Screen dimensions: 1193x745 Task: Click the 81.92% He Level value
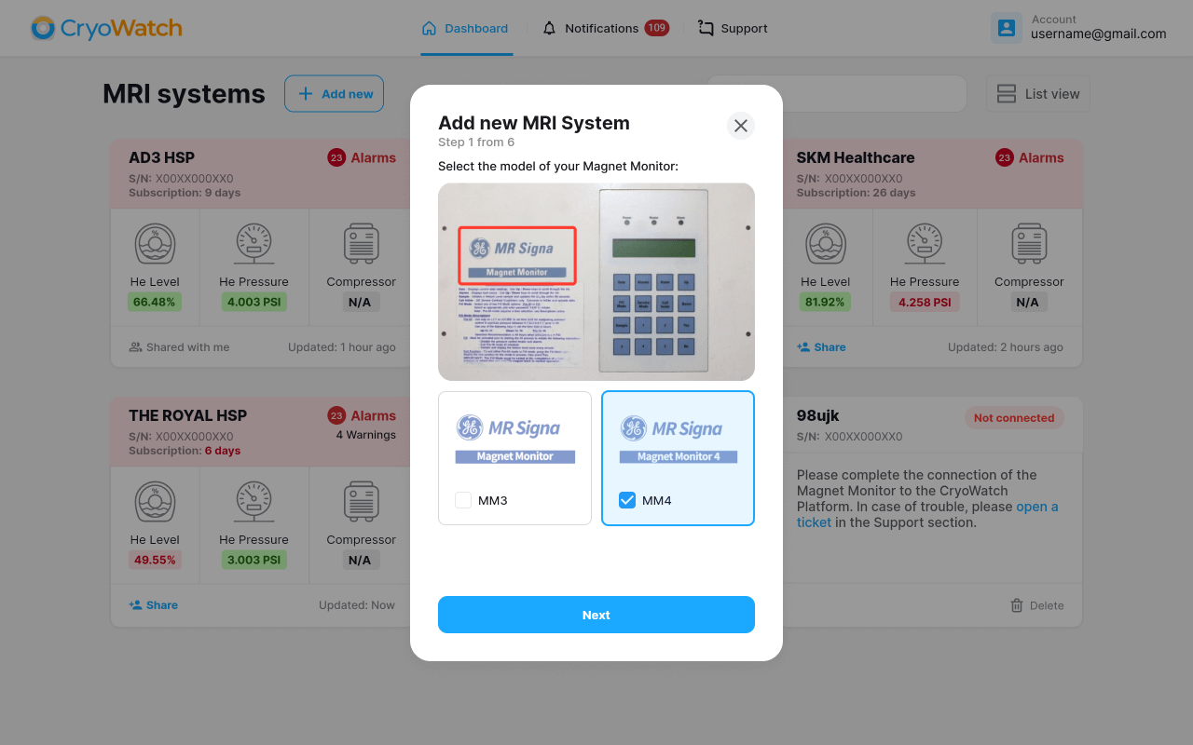point(825,302)
